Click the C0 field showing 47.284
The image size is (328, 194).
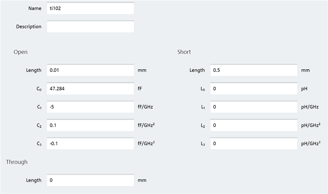pyautogui.click(x=90, y=89)
